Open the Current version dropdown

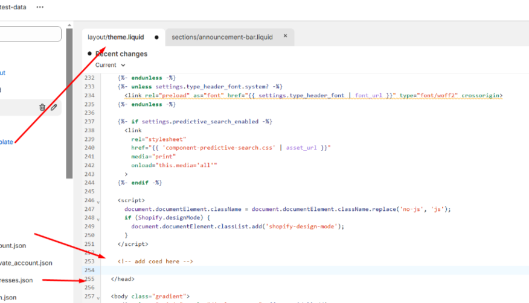[x=110, y=65]
